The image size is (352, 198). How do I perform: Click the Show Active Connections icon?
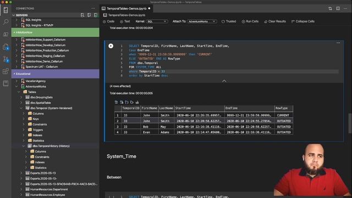point(96,15)
